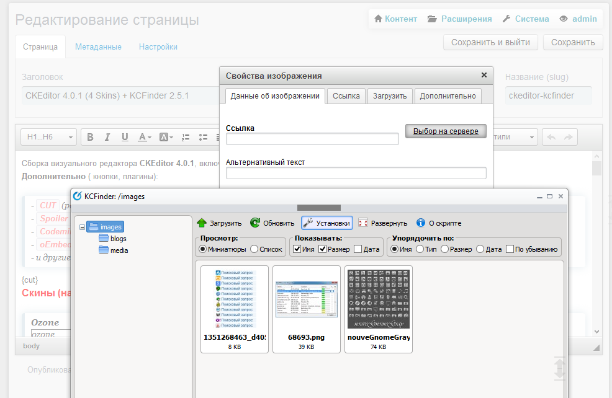Collapse the images folder tree node
Viewport: 612px width, 398px height.
point(81,228)
